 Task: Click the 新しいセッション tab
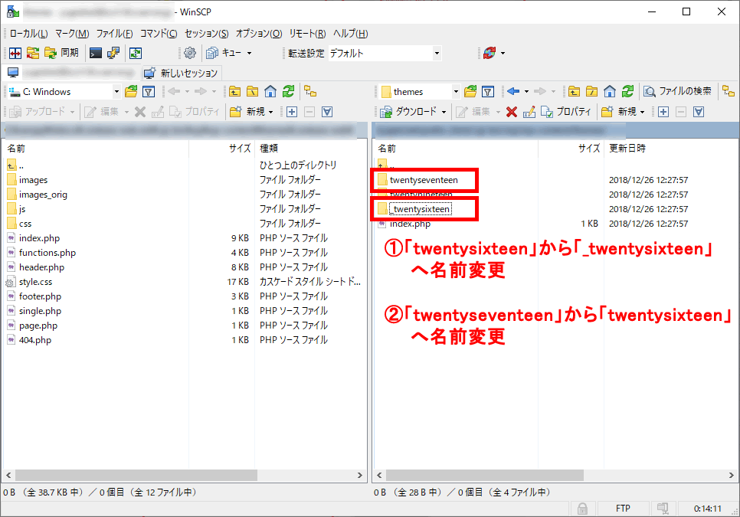tap(182, 73)
